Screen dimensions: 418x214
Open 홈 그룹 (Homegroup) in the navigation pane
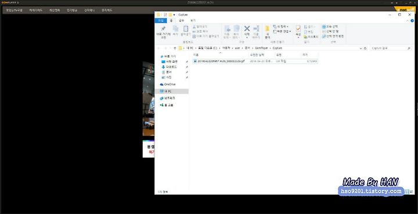[x=167, y=105]
